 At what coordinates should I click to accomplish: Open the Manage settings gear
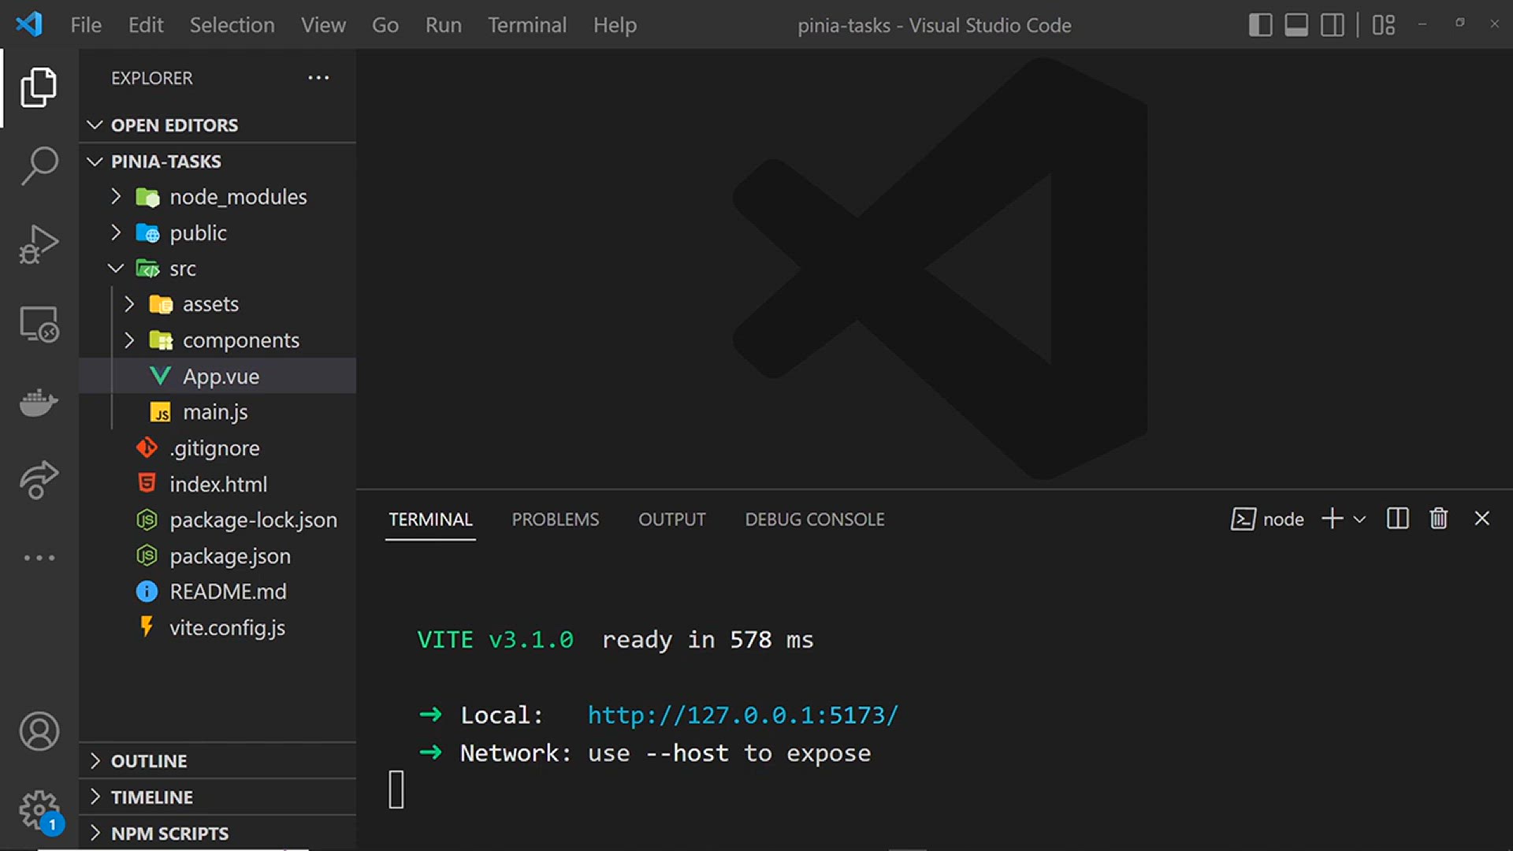point(39,811)
